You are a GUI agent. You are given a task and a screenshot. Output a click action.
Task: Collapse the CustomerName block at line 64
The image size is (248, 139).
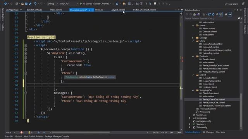click(26, 61)
